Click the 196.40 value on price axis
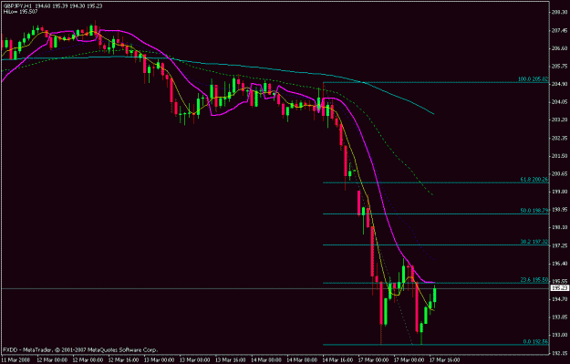 [560, 264]
